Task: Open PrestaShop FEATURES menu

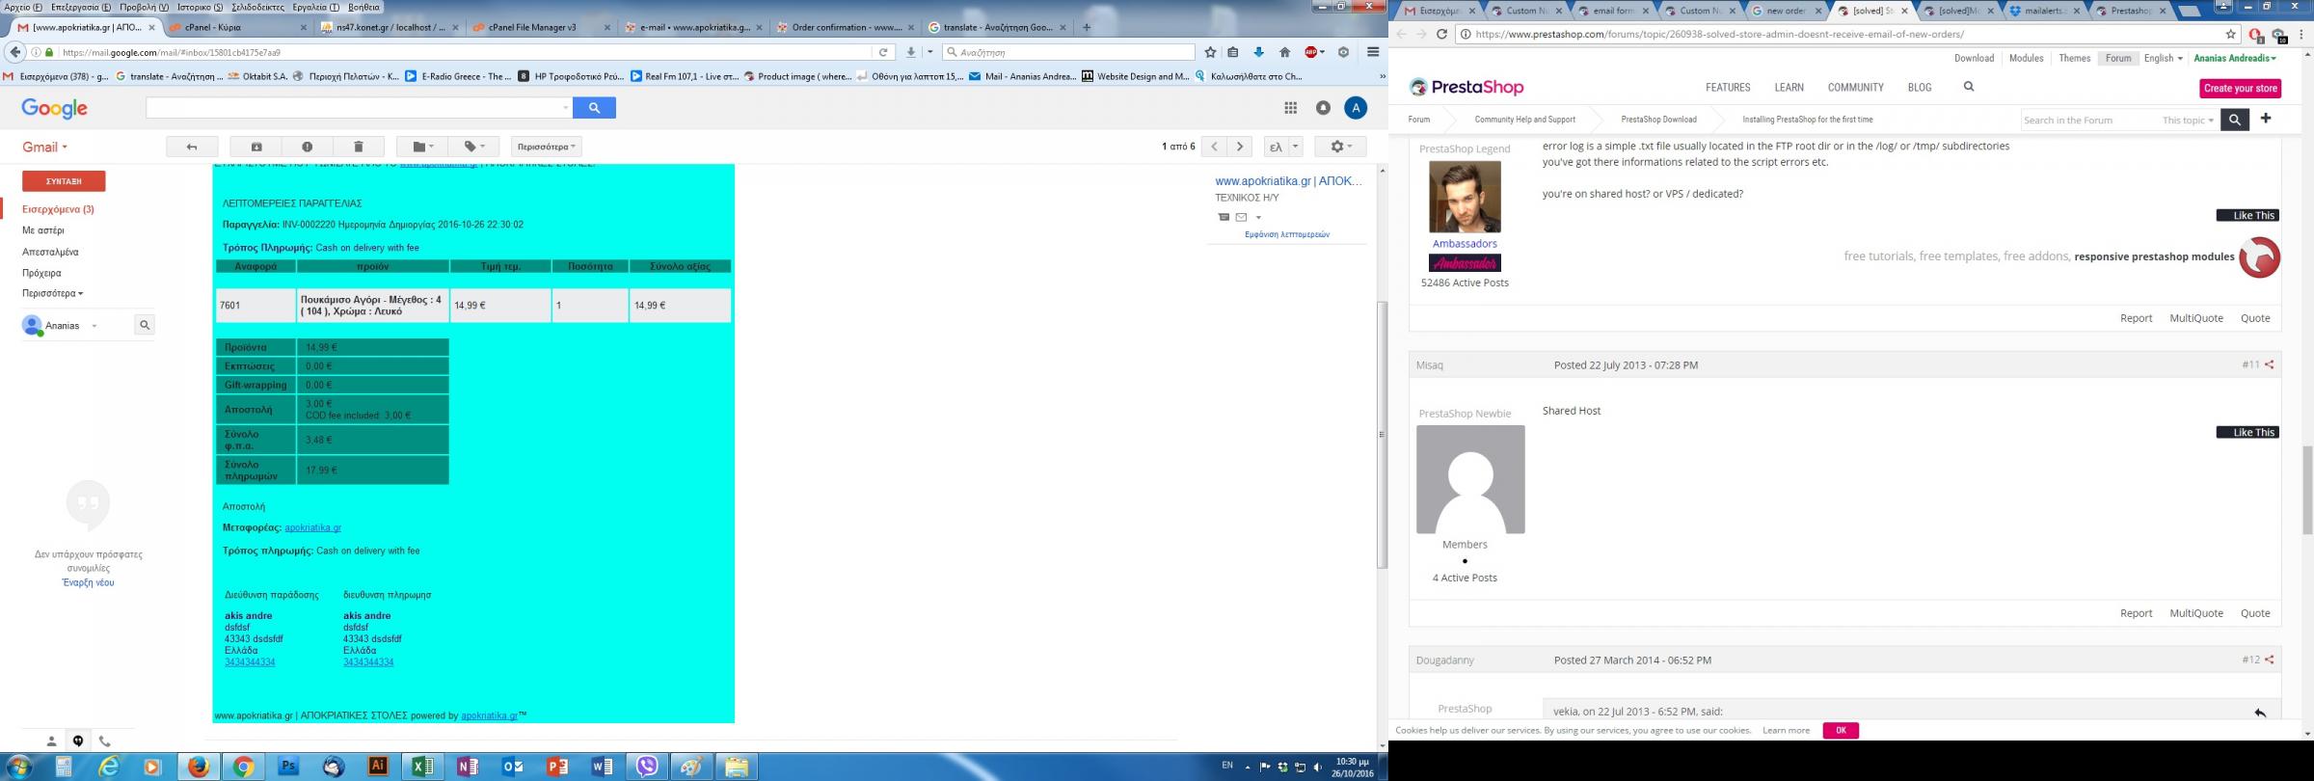Action: click(1728, 88)
